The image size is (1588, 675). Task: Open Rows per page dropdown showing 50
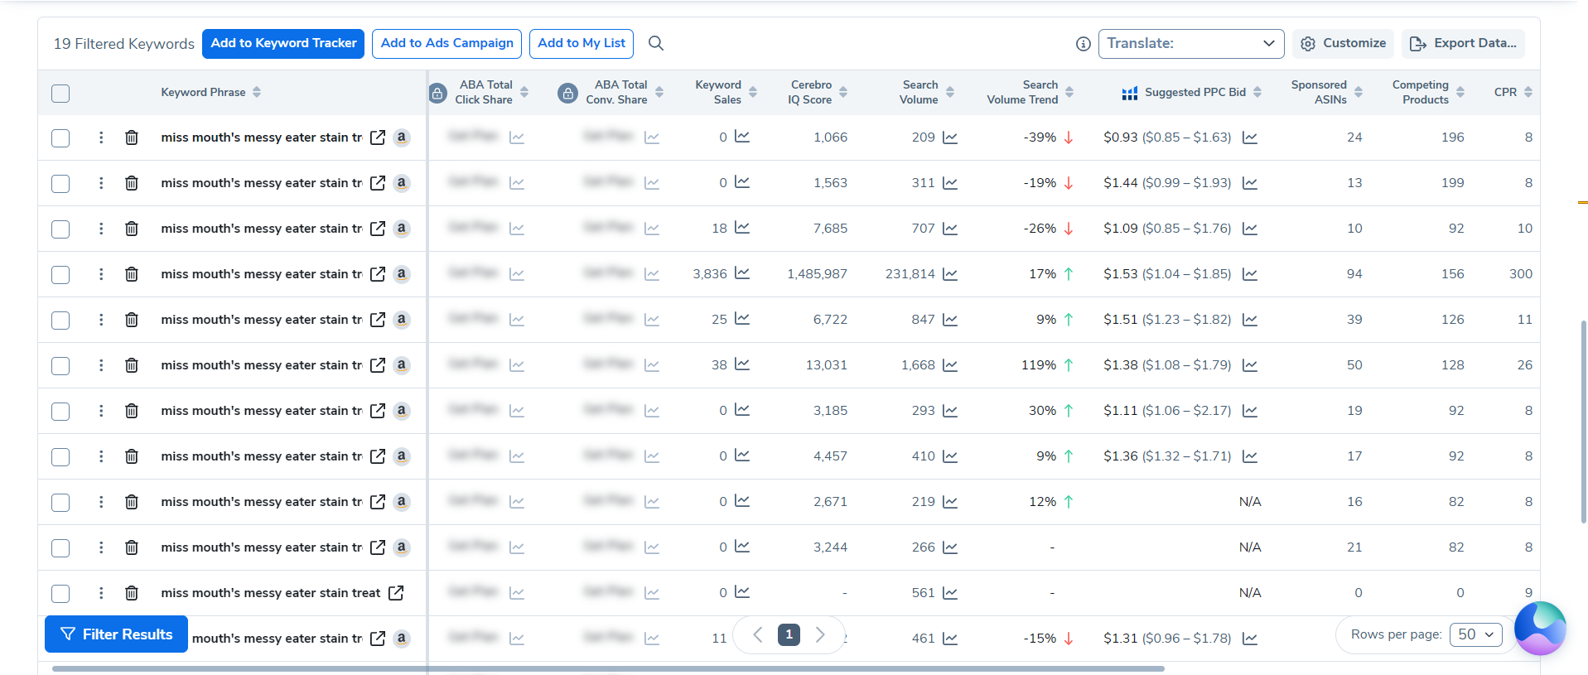(1476, 634)
